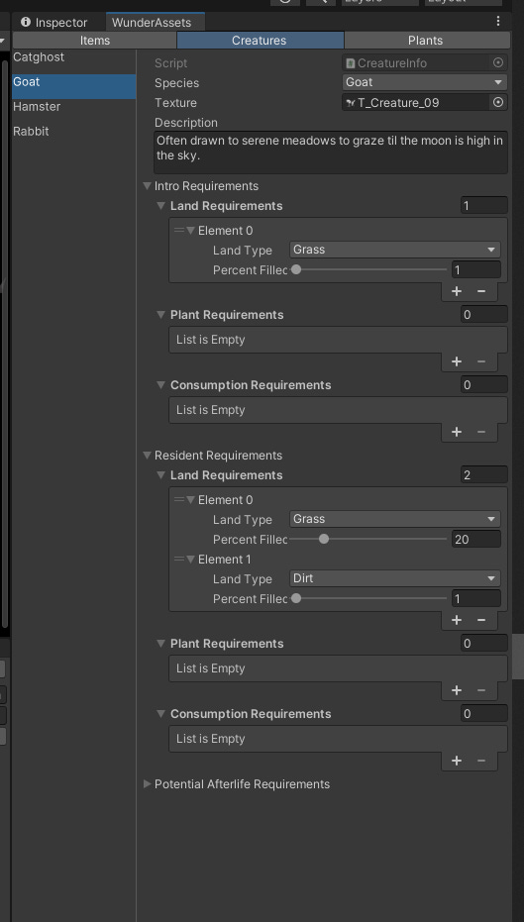Click Percent Filled slider handle at 20

[x=324, y=539]
